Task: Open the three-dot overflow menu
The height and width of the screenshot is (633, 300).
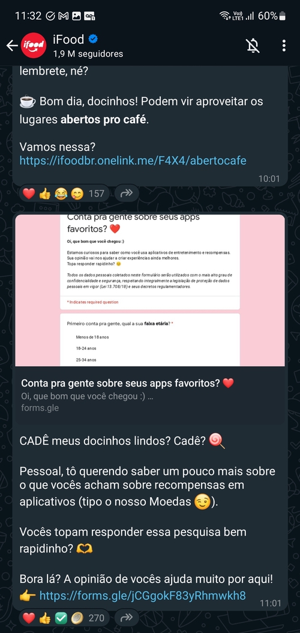Action: [284, 46]
